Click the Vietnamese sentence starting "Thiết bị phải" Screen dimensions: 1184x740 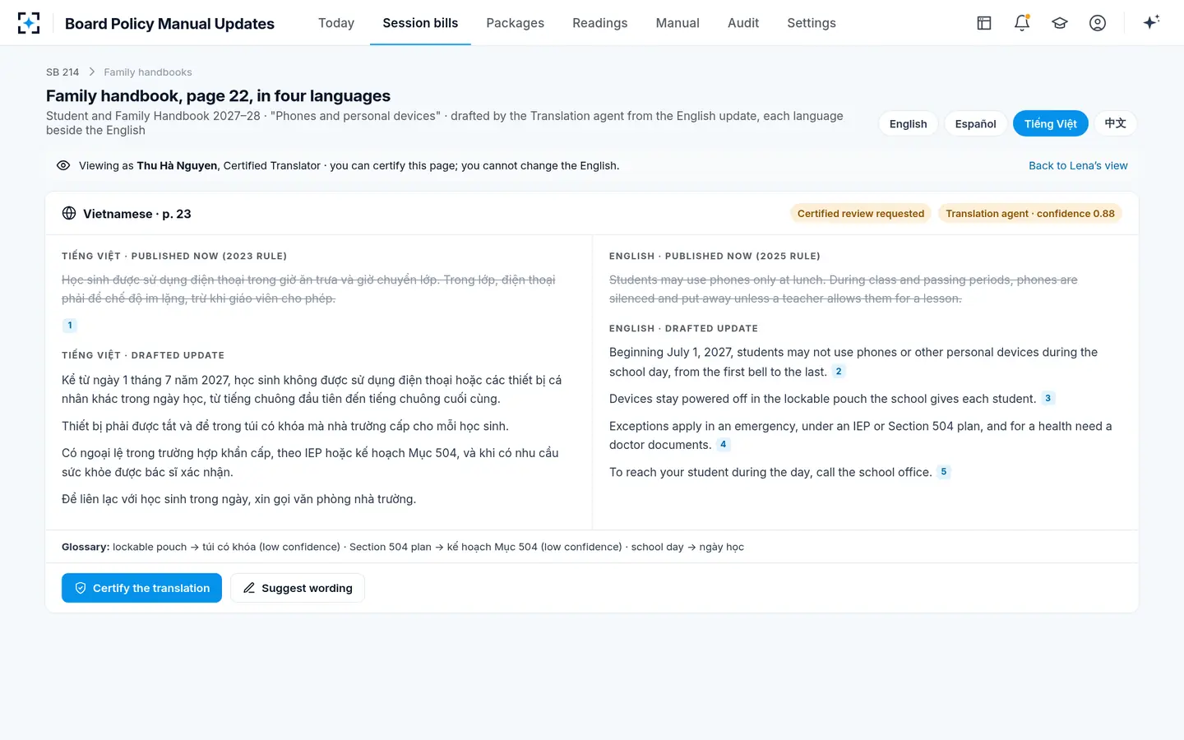285,426
